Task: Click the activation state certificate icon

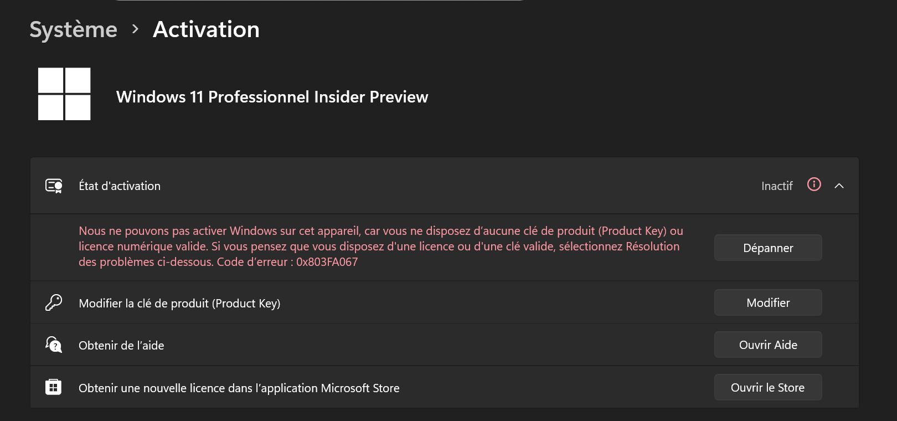Action: click(54, 186)
